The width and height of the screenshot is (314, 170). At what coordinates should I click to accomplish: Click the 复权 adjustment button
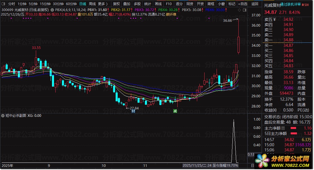(x=116, y=4)
